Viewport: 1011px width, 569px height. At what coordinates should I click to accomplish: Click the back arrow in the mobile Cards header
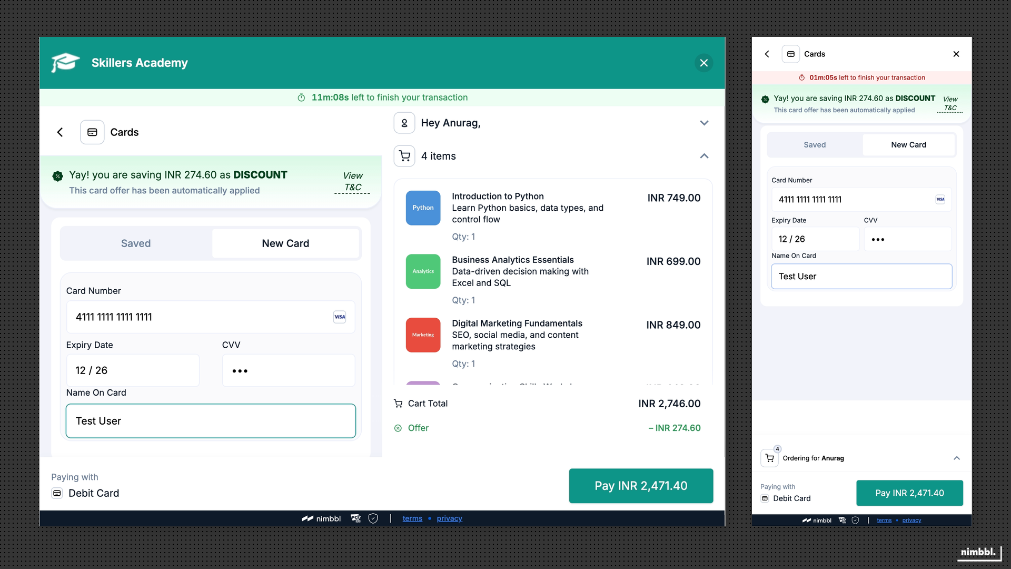coord(767,54)
